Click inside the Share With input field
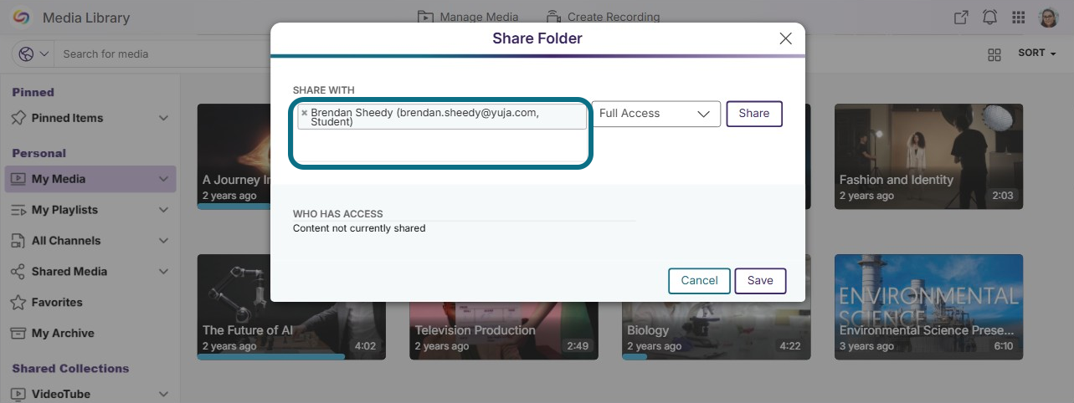This screenshot has height=403, width=1074. click(440, 145)
